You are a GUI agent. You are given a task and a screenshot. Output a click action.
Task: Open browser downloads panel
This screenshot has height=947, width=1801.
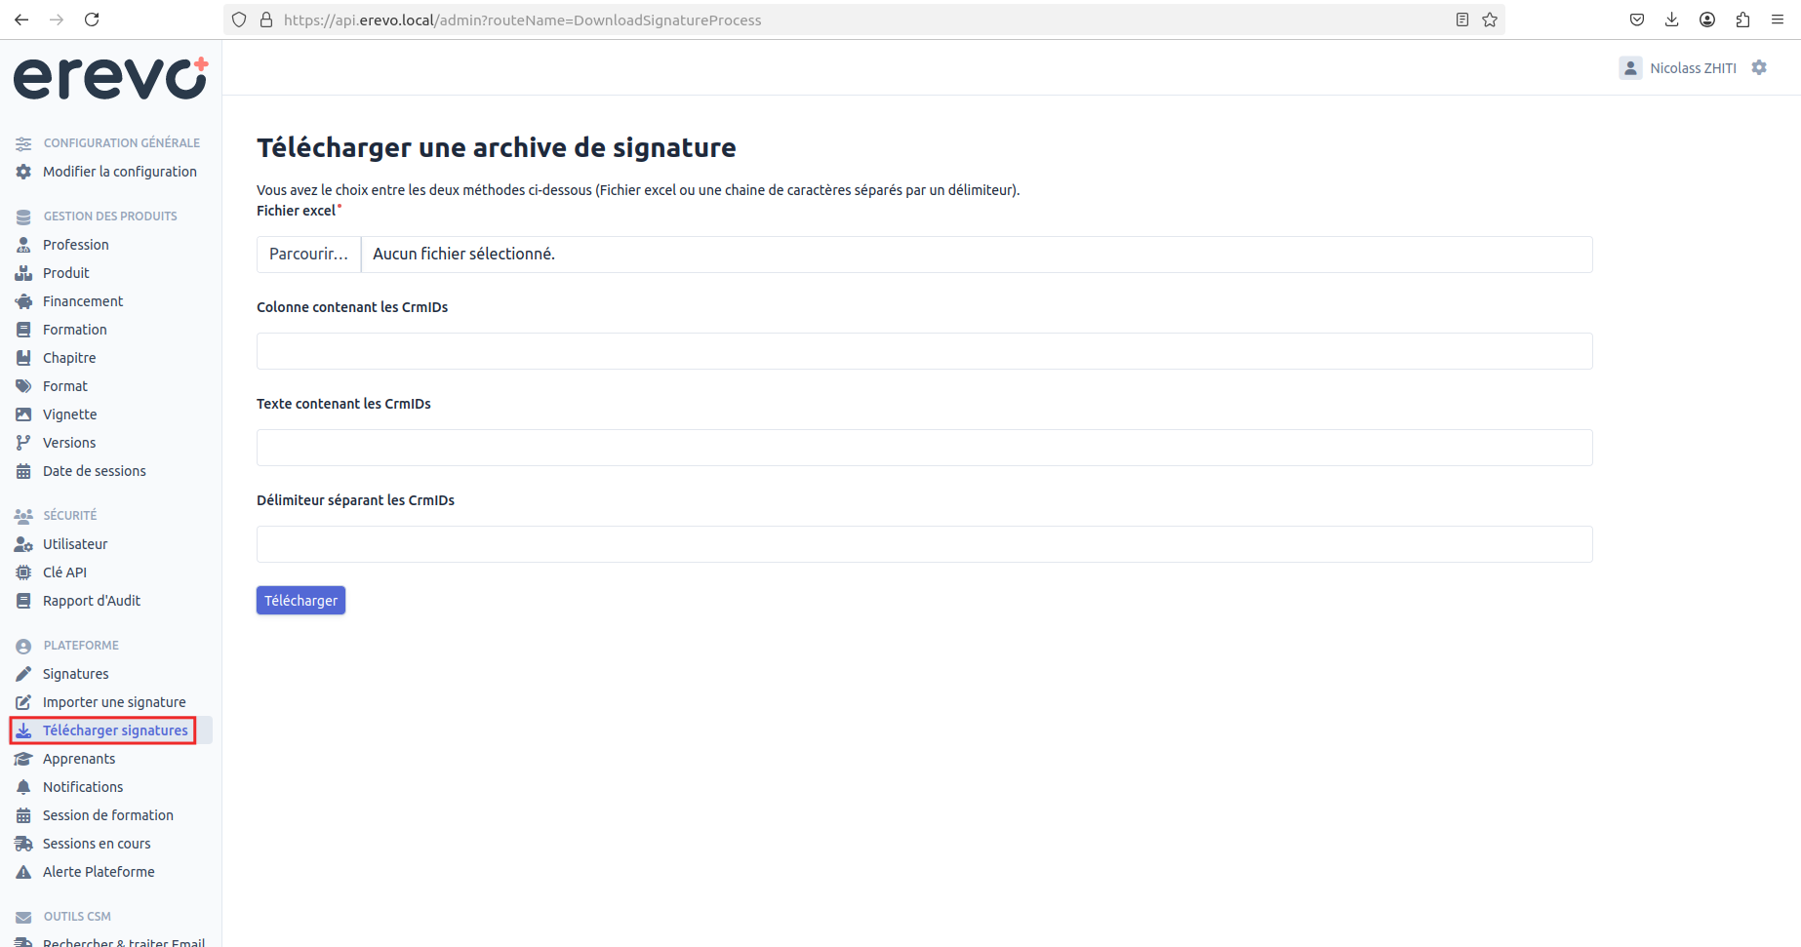pos(1671,20)
